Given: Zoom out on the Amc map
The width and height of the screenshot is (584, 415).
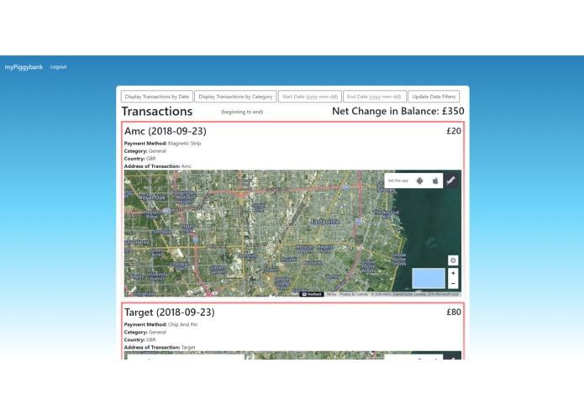Looking at the screenshot, I should click(453, 284).
